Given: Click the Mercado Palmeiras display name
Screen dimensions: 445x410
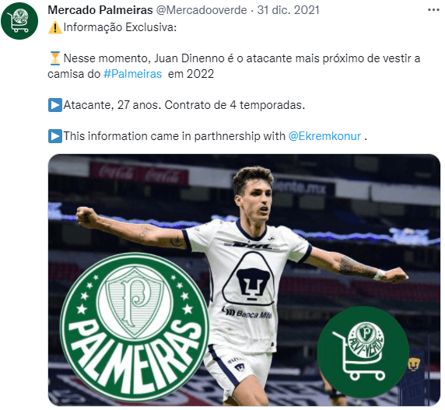Looking at the screenshot, I should [x=100, y=10].
